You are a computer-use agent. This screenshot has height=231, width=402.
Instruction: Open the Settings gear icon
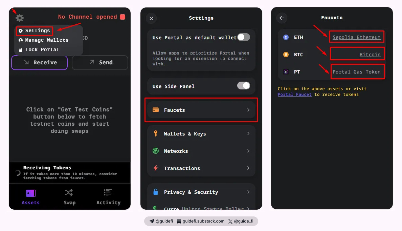tap(19, 18)
